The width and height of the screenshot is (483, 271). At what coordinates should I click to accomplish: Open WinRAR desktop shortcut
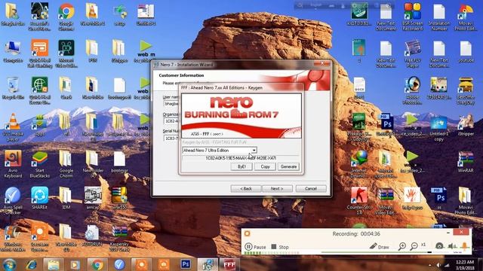click(466, 161)
